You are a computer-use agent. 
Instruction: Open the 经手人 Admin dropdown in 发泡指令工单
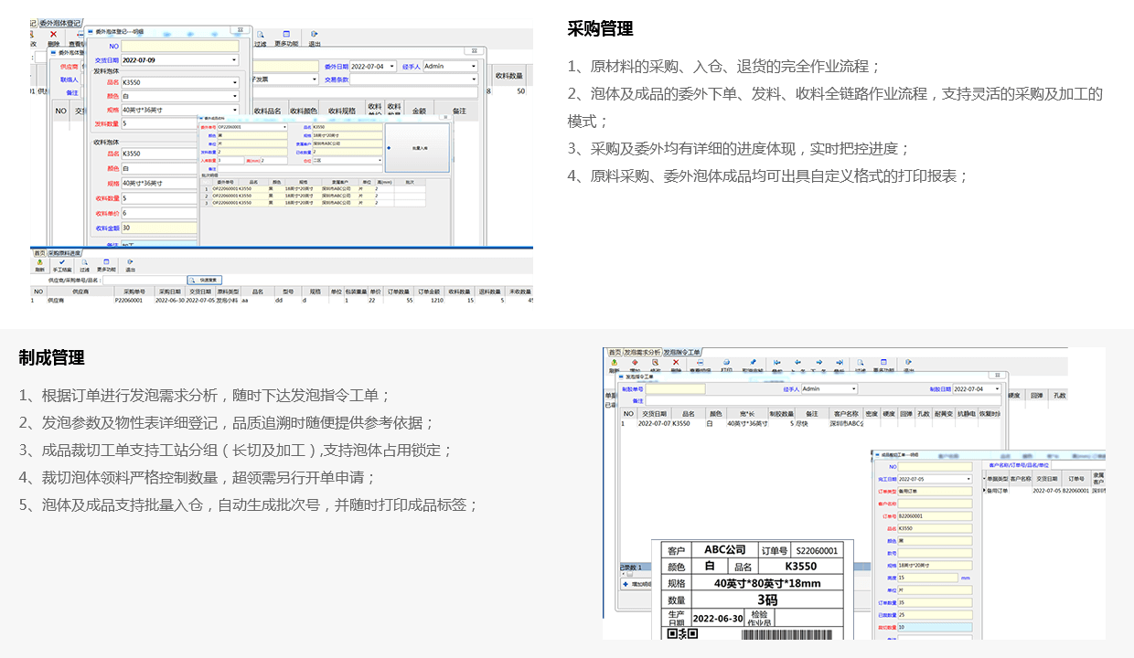pyautogui.click(x=854, y=389)
